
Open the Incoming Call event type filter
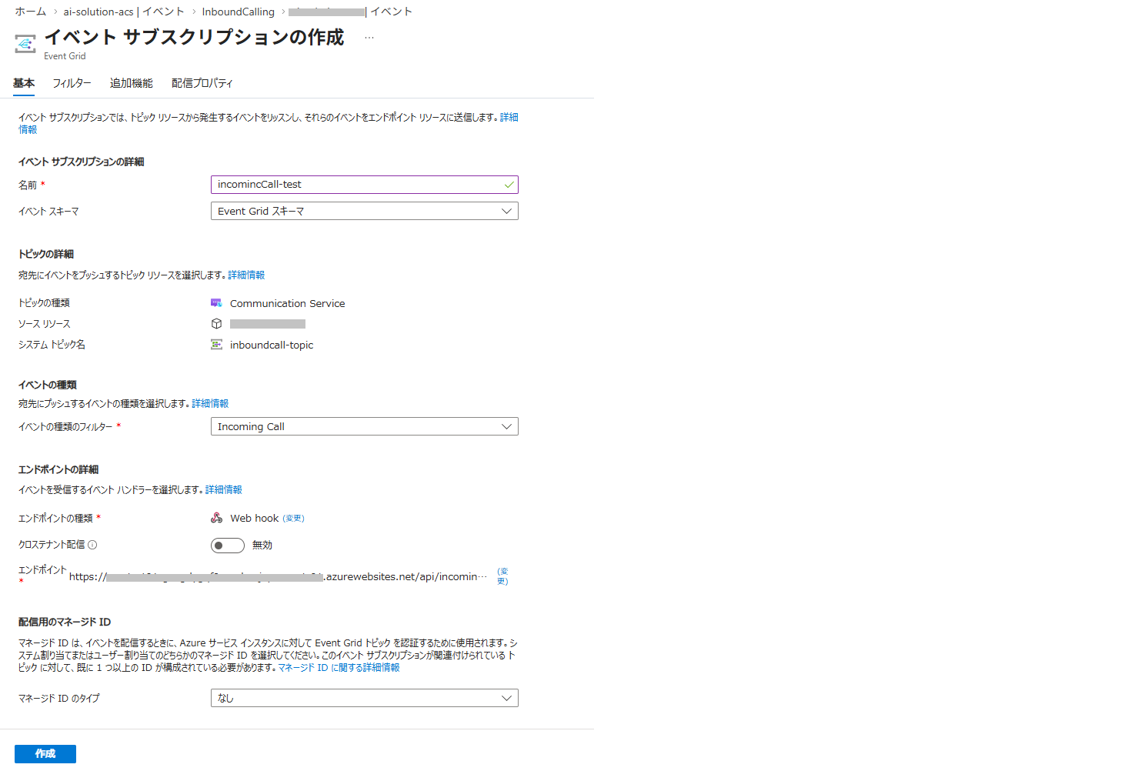pos(364,426)
